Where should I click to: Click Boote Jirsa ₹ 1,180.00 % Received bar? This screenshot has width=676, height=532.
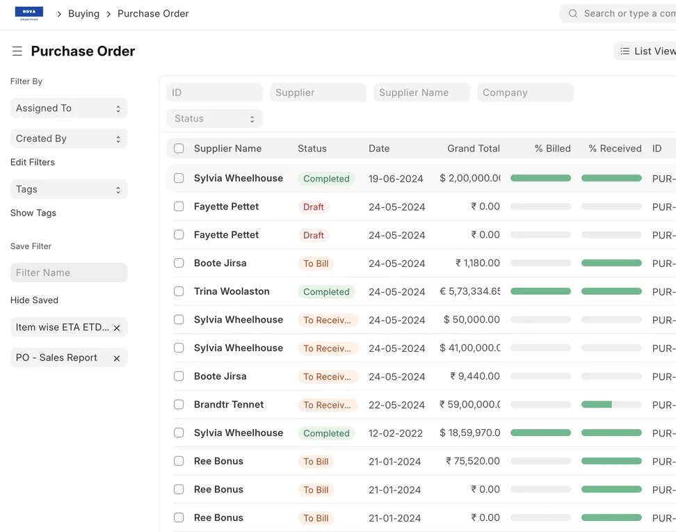click(x=611, y=263)
